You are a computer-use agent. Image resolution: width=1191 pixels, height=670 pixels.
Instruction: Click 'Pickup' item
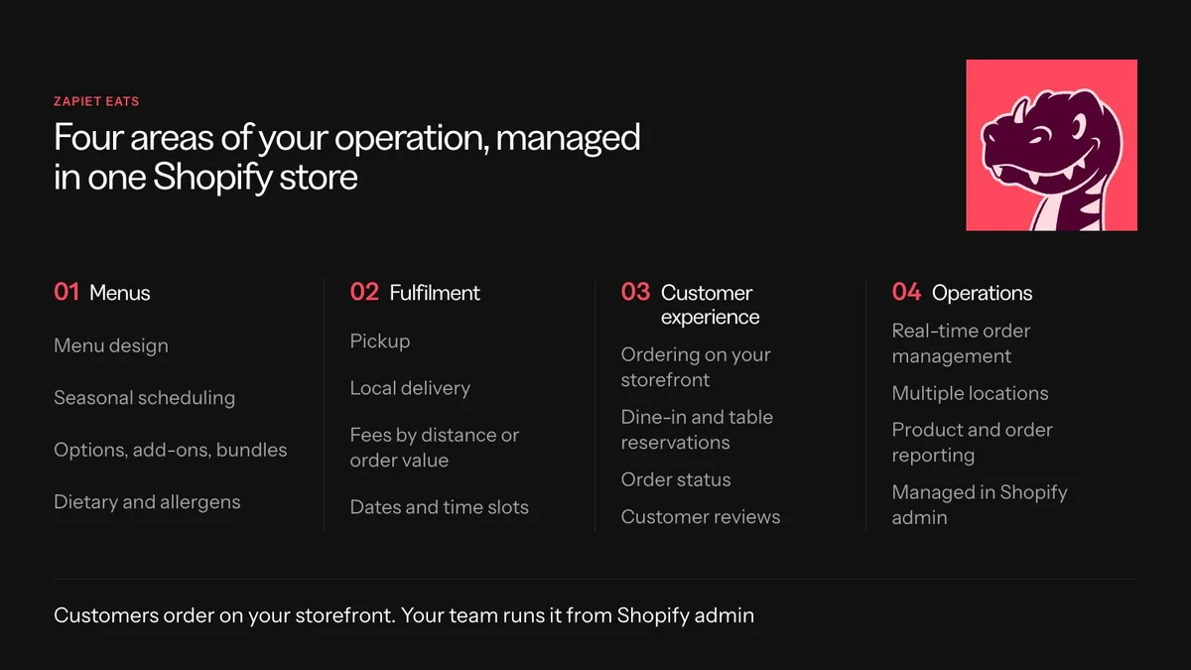click(380, 341)
